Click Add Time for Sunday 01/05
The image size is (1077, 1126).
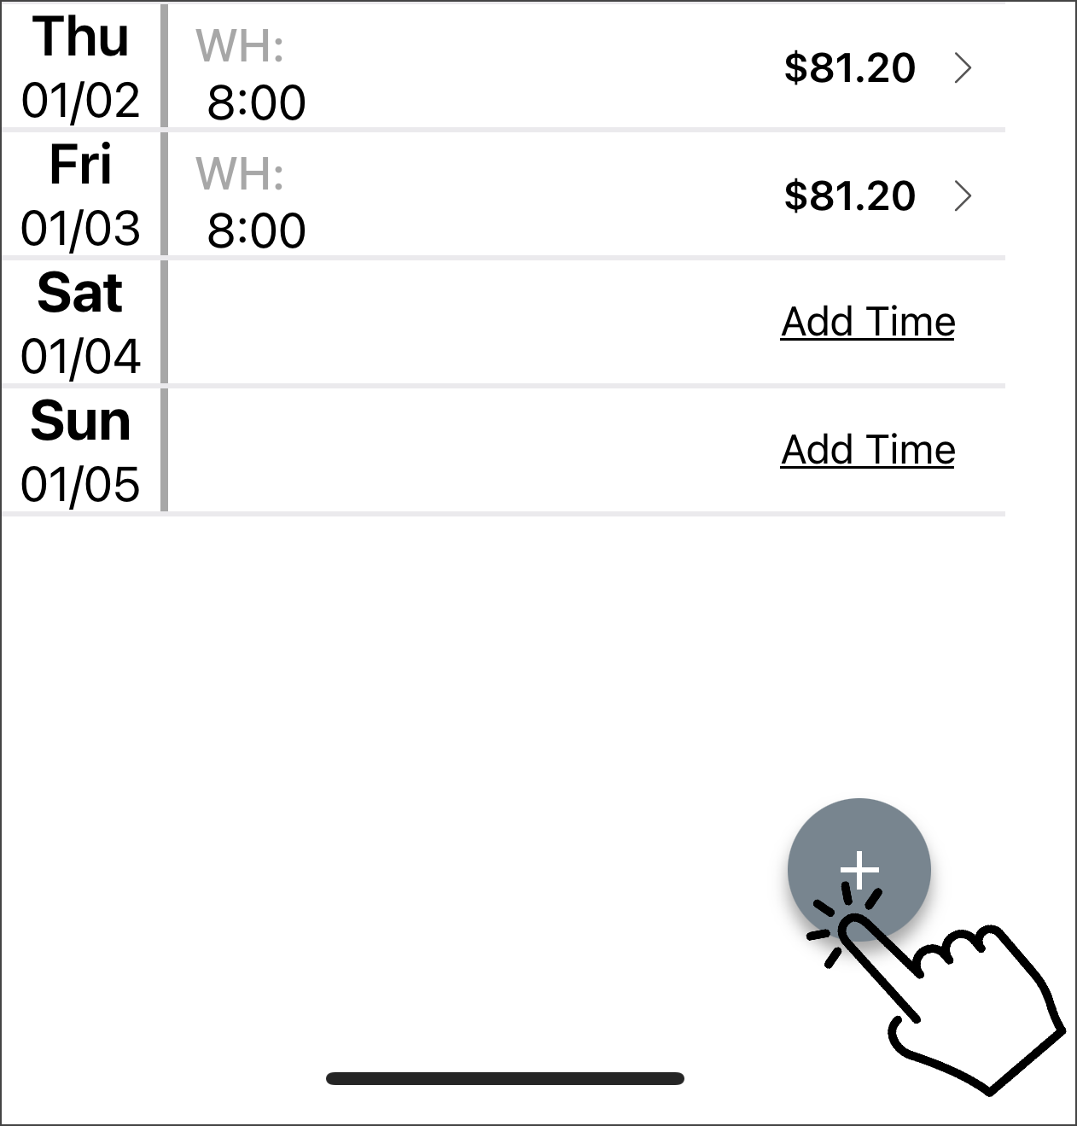[x=868, y=450]
